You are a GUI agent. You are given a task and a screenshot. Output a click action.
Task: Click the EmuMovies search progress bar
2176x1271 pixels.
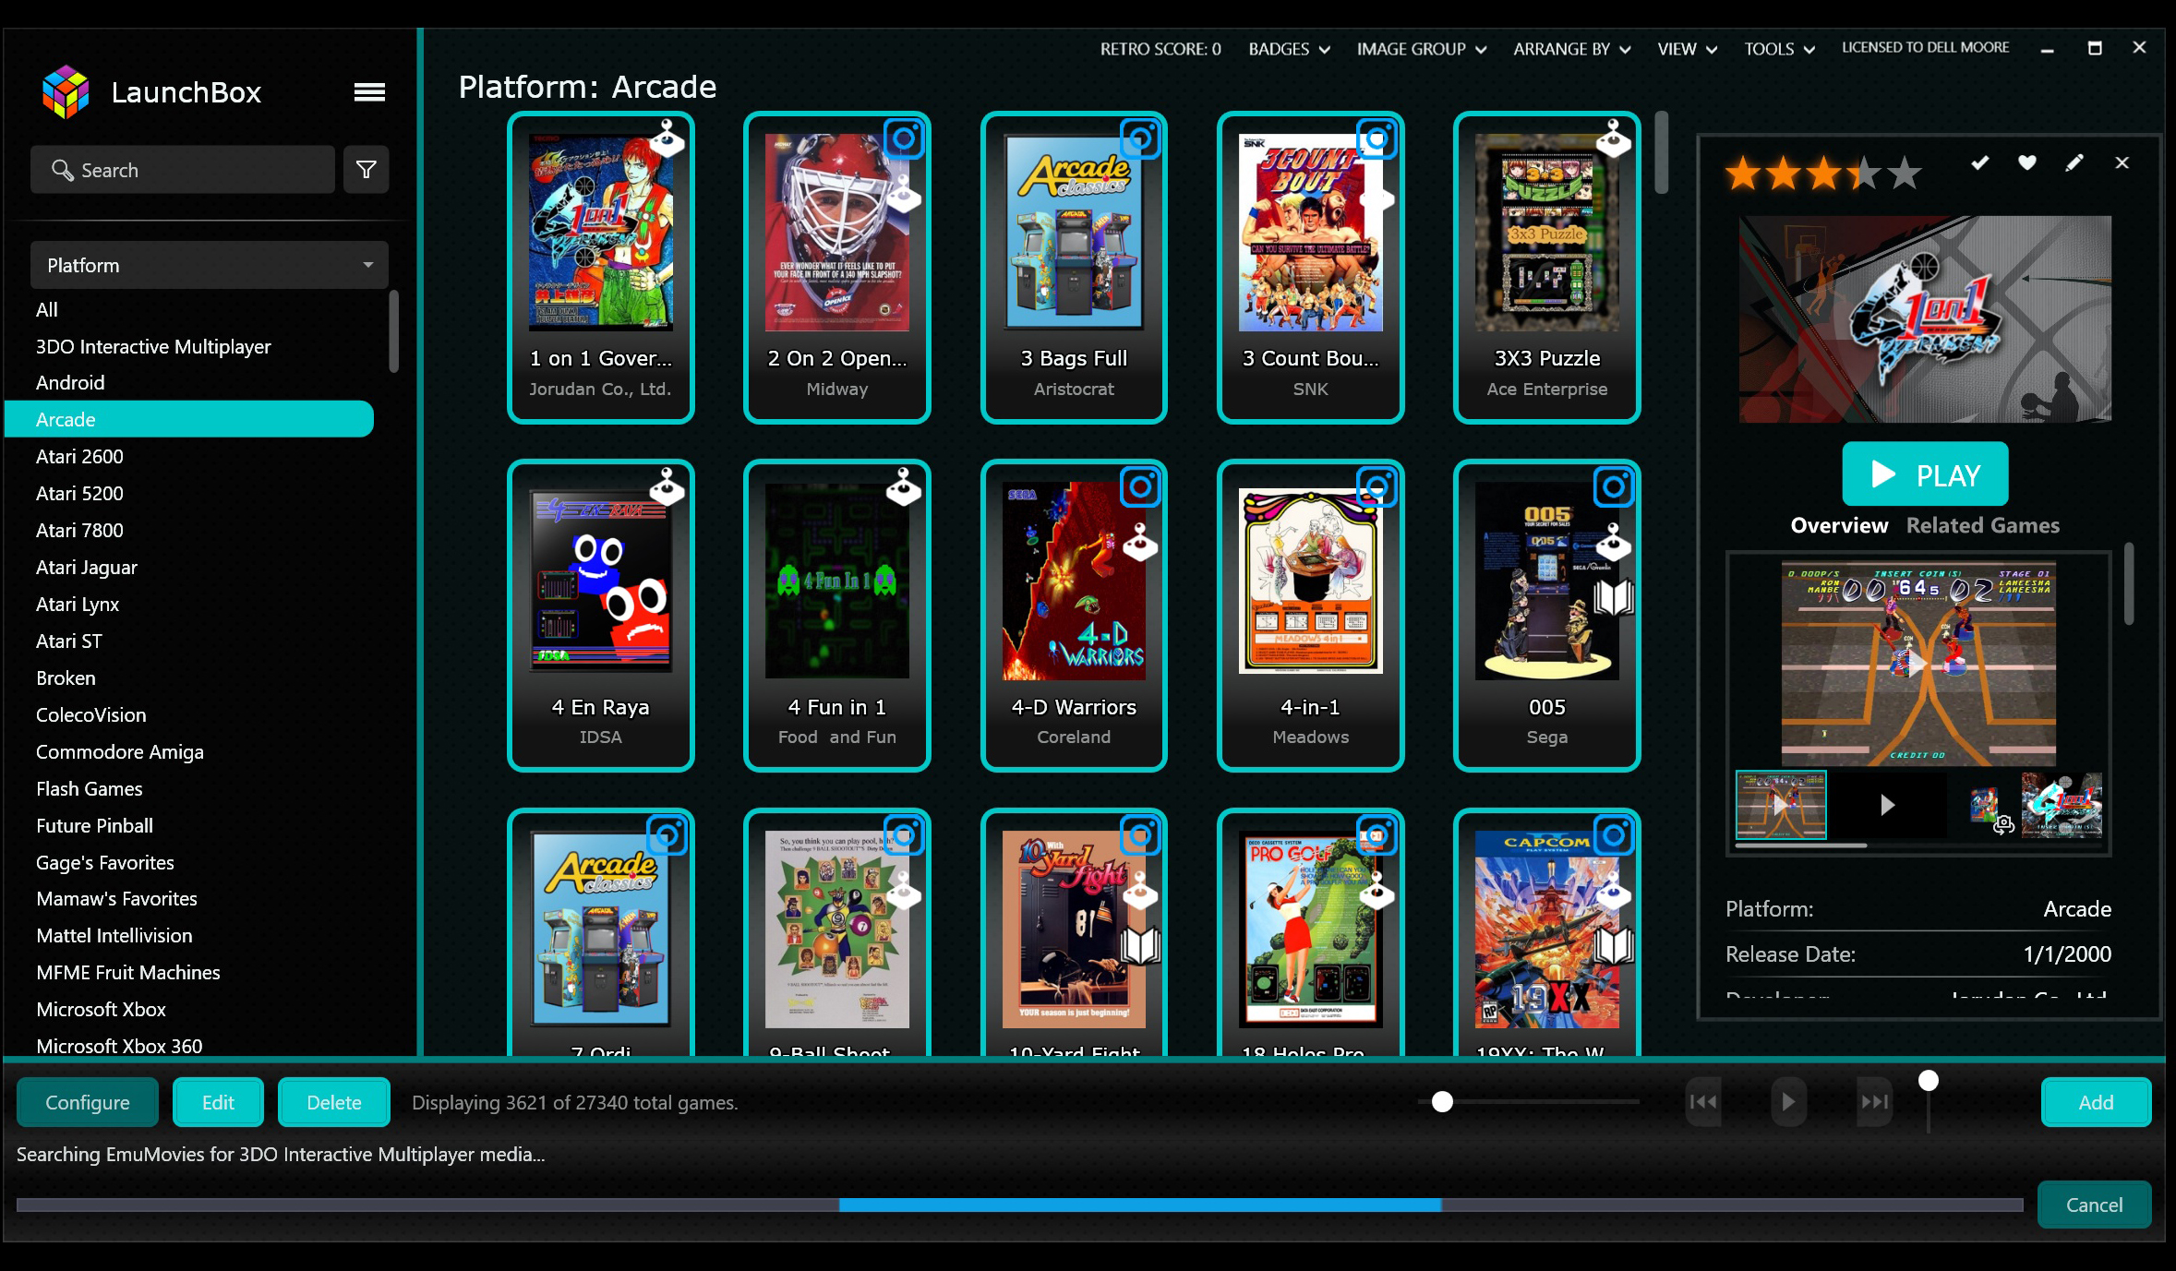[x=1019, y=1205]
